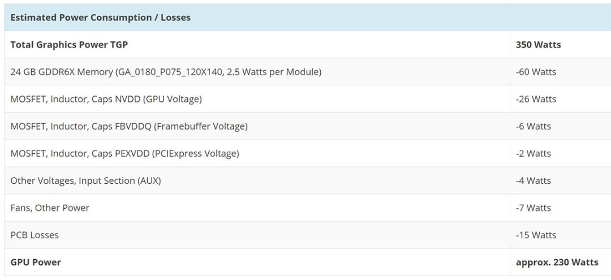Click the approx. 230 Watts value

pyautogui.click(x=557, y=262)
